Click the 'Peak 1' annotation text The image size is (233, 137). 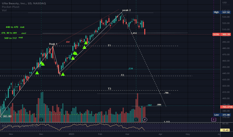pyautogui.click(x=53, y=44)
